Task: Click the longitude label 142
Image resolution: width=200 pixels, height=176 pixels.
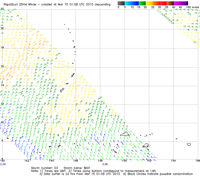Action: click(27, 161)
